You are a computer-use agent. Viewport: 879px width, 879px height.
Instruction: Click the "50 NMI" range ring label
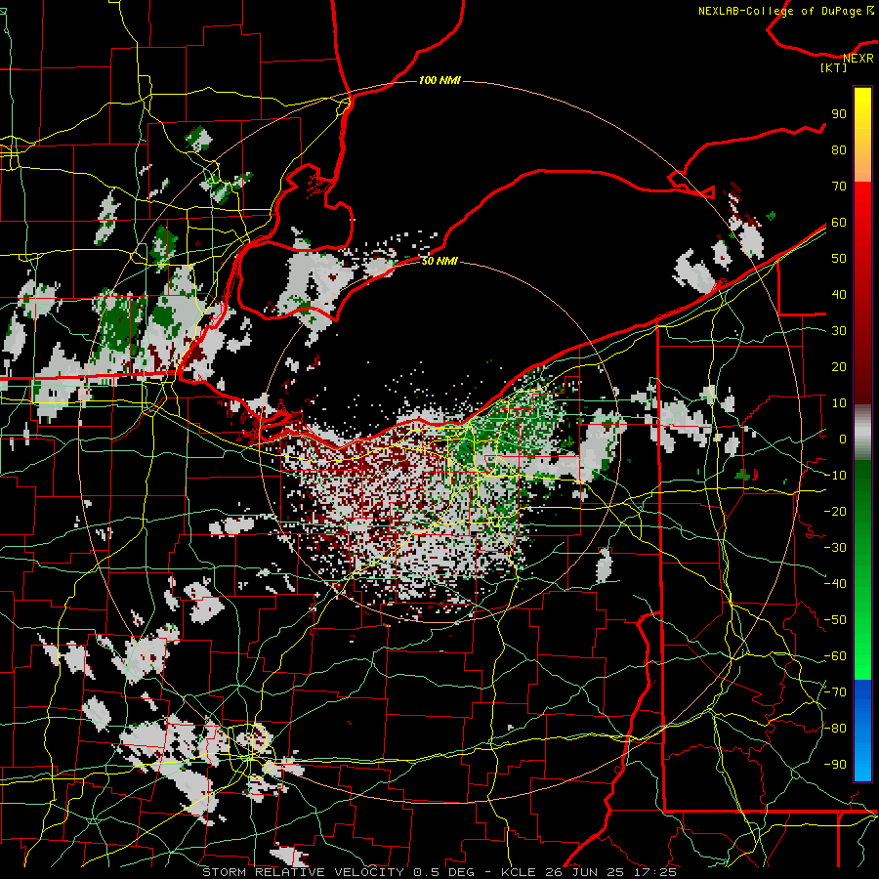(x=439, y=261)
